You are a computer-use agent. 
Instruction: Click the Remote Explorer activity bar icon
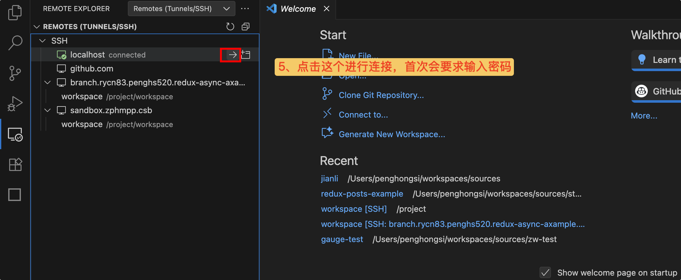[x=15, y=135]
